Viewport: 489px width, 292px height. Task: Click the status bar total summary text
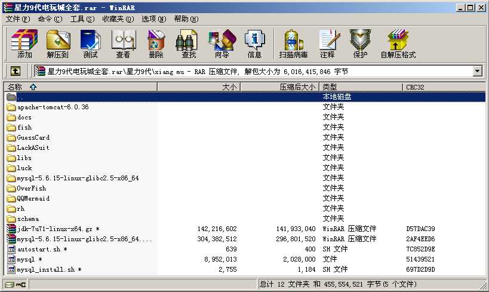click(x=338, y=284)
